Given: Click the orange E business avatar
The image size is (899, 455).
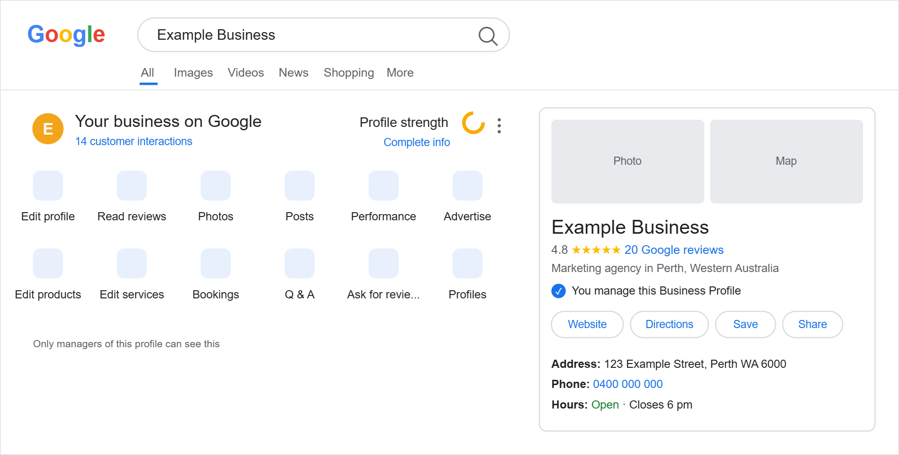Looking at the screenshot, I should point(48,129).
